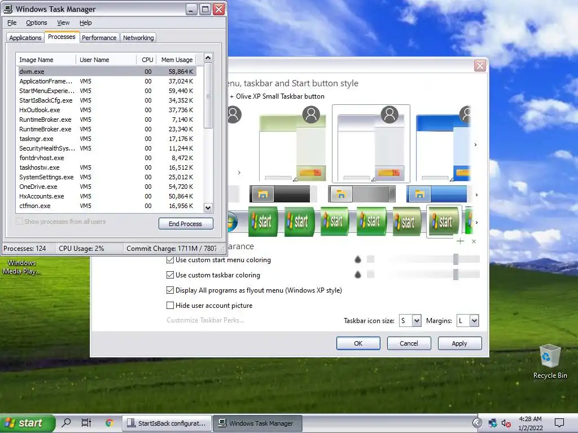Image resolution: width=578 pixels, height=433 pixels.
Task: Click End Process button
Action: point(186,224)
